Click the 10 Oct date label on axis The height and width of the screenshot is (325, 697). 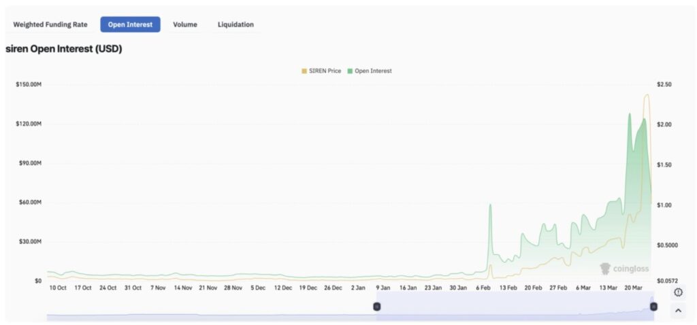click(57, 288)
